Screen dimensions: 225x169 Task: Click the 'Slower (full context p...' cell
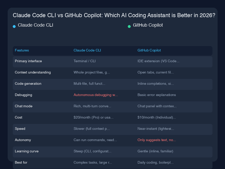pos(92,129)
